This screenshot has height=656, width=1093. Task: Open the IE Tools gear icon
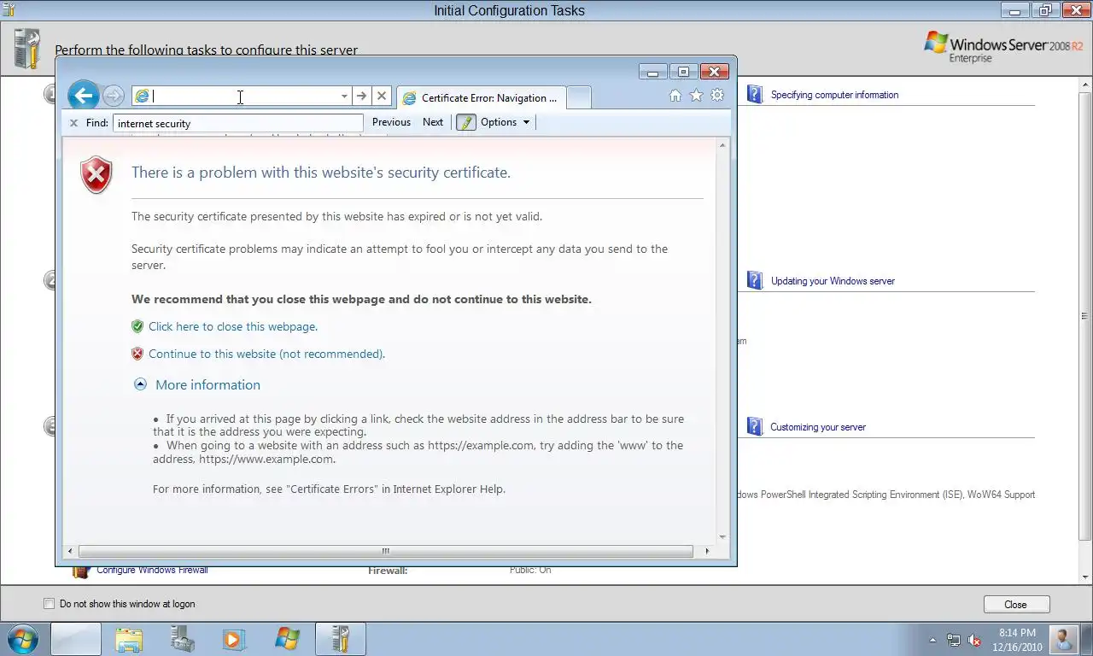(717, 96)
